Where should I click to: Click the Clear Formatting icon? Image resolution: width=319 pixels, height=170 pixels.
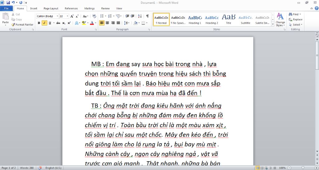[x=94, y=16]
